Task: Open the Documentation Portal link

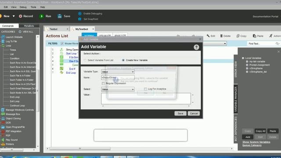Action: 265,17
